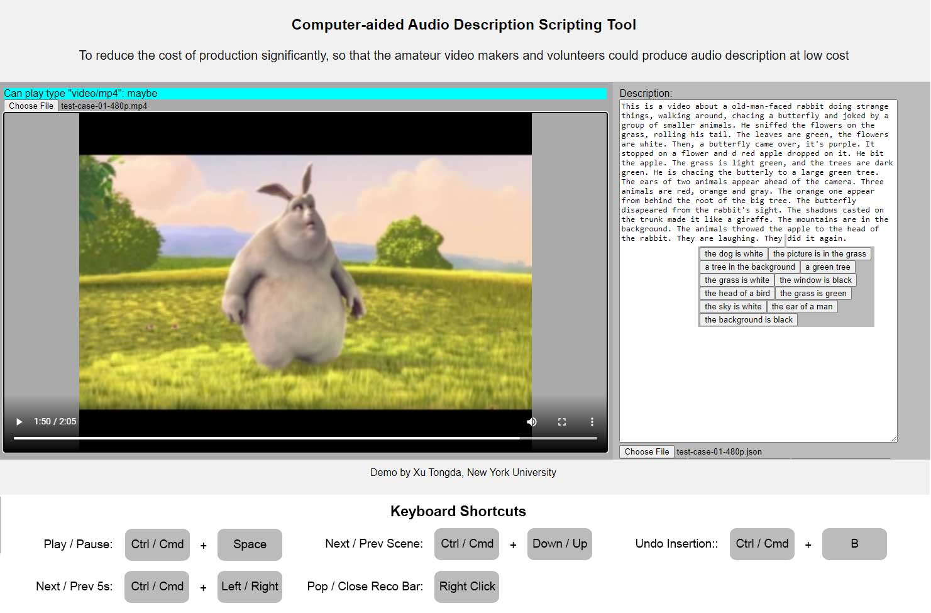
Task: Click the 'Undo Insertion::' label
Action: tap(676, 544)
